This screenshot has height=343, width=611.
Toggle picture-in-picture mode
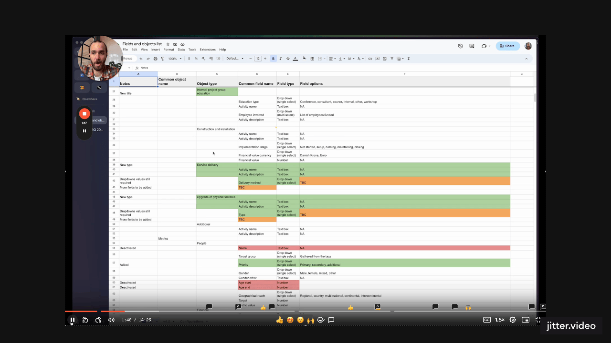pos(526,320)
